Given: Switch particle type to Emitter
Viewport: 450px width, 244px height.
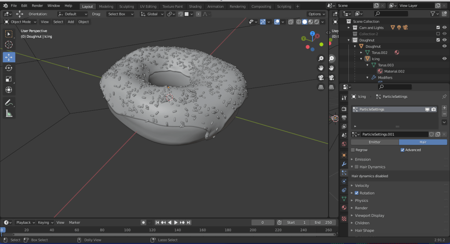Looking at the screenshot, I should 374,142.
